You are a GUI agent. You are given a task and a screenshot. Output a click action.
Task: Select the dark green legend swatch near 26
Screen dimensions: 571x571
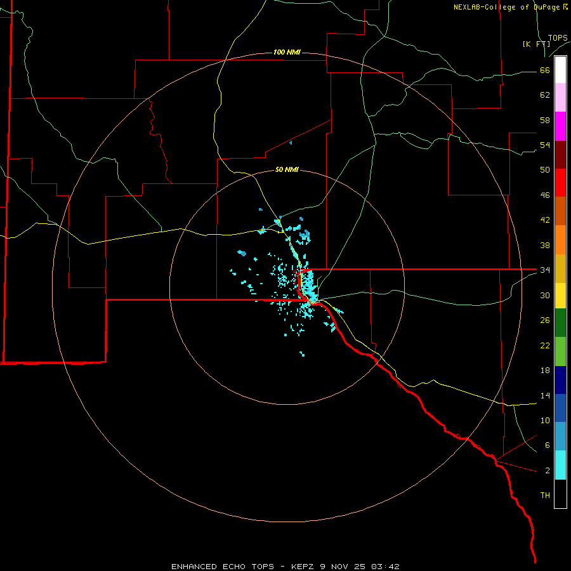point(560,323)
